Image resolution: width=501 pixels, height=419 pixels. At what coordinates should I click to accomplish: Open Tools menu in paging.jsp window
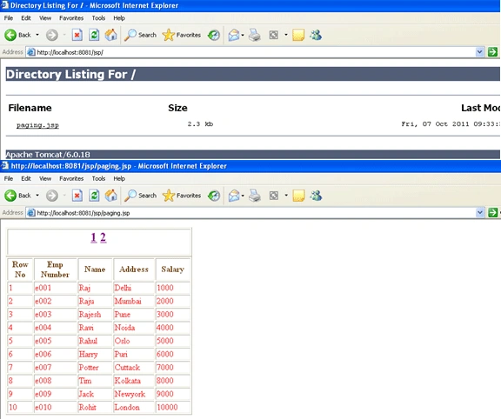98,178
